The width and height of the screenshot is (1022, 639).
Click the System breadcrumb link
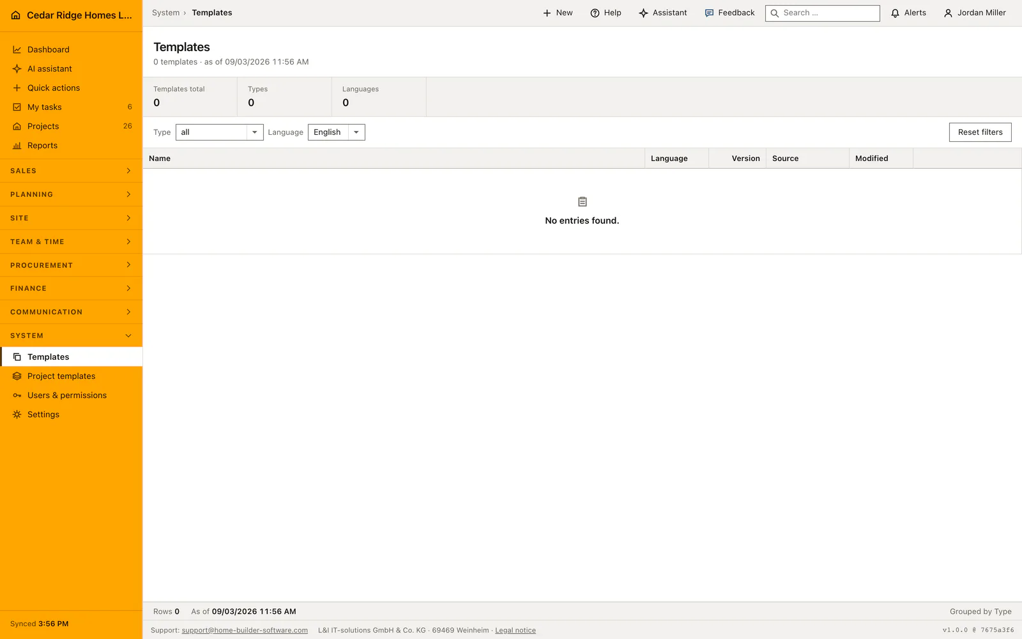coord(165,13)
